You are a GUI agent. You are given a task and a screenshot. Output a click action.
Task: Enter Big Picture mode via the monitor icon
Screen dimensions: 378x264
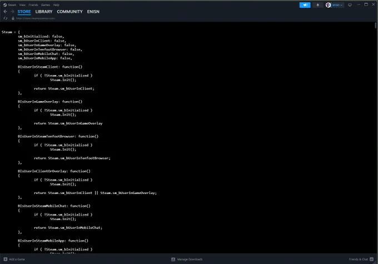coord(350,5)
